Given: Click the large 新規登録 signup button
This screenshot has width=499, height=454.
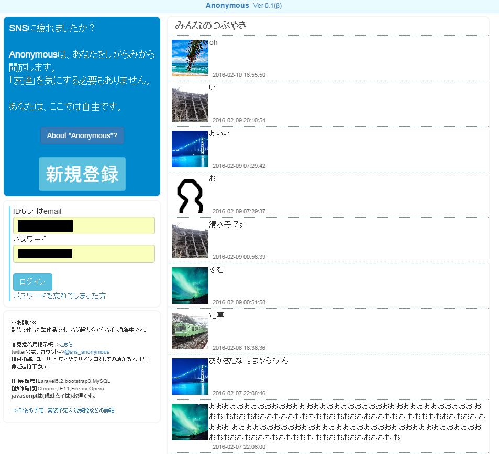Looking at the screenshot, I should (x=82, y=174).
